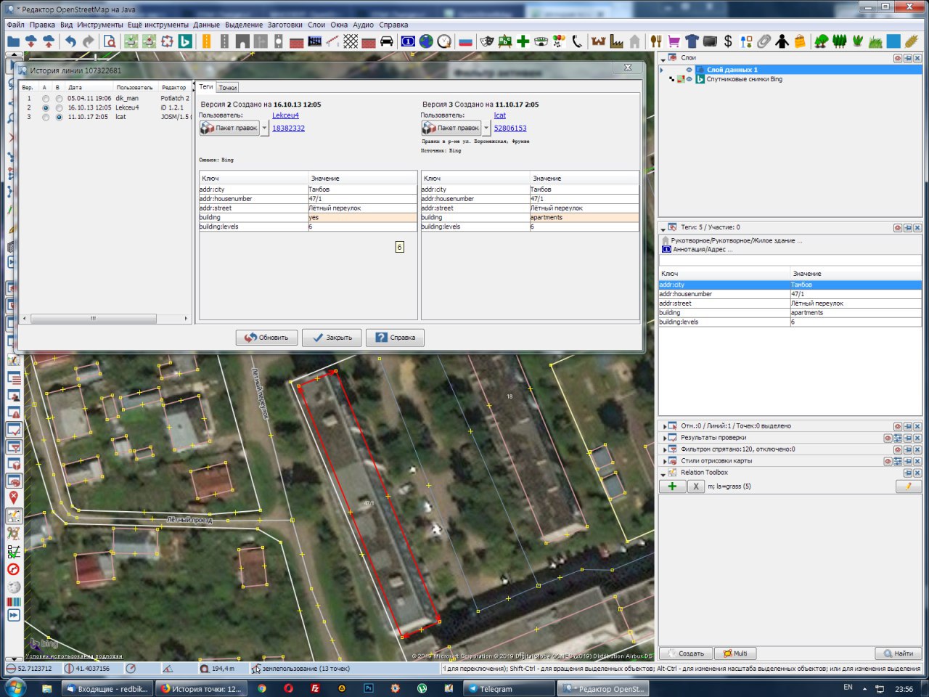Open the Слои menu
The image size is (929, 697).
(316, 25)
